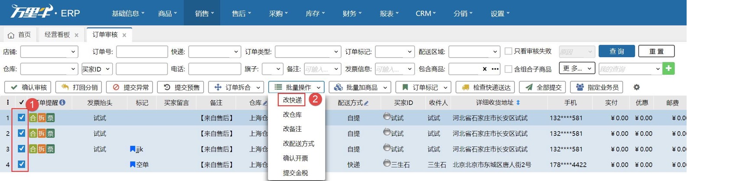733x181 pixels.
Task: Choose 提交金税 from batch menu
Action: coord(295,173)
